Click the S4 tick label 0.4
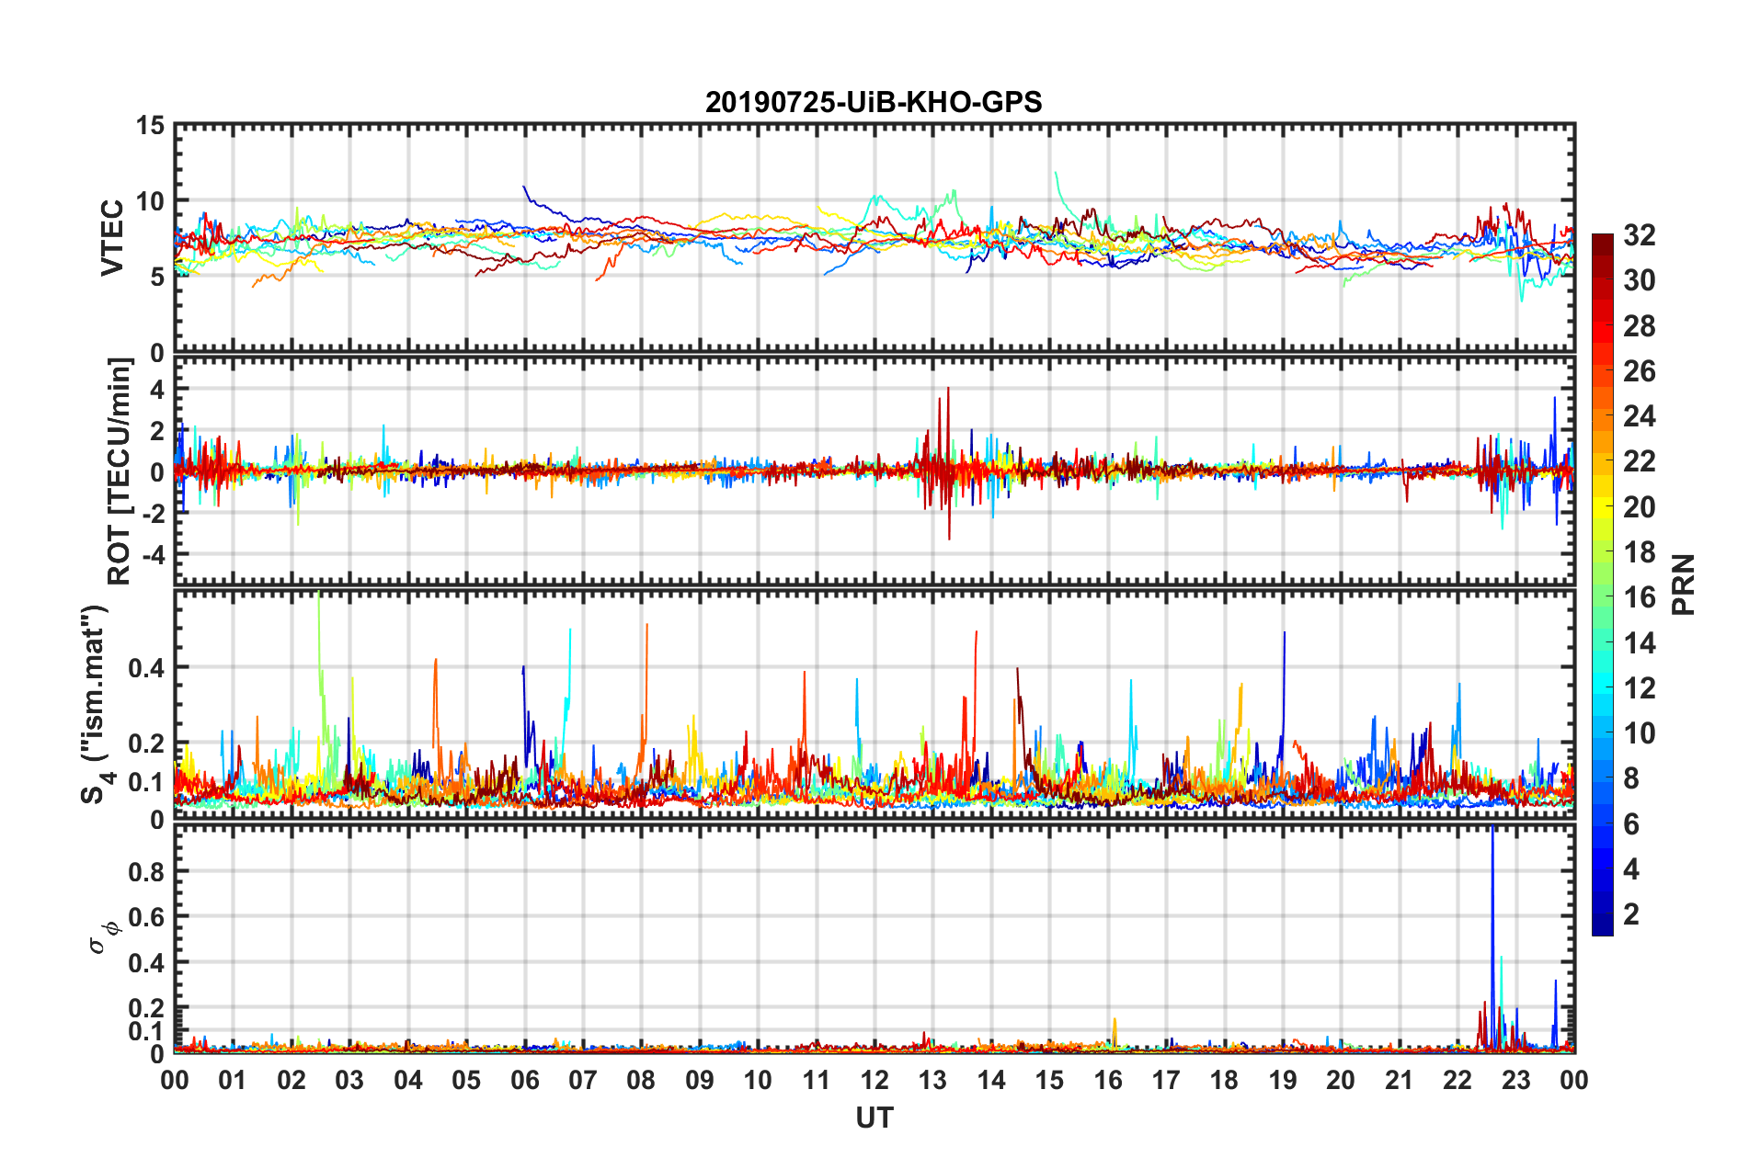The width and height of the screenshot is (1749, 1169). 146,668
